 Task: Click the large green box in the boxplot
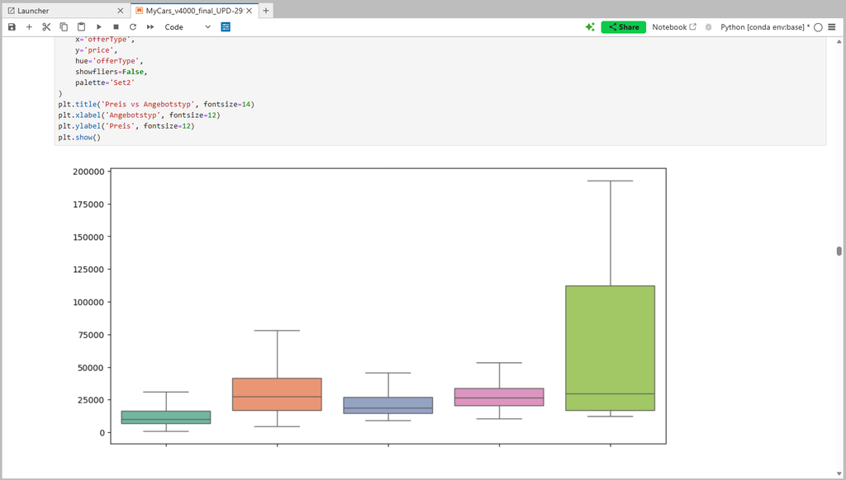coord(611,348)
